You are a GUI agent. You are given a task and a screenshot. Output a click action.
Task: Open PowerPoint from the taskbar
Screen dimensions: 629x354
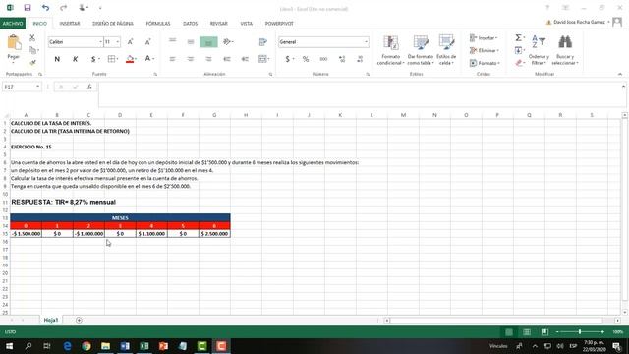click(x=163, y=346)
